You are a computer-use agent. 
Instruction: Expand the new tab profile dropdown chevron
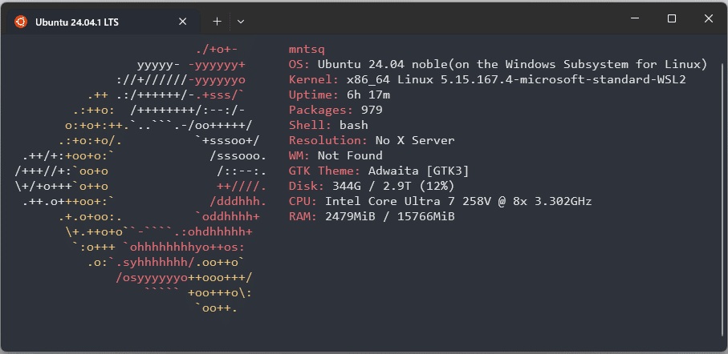tap(241, 22)
